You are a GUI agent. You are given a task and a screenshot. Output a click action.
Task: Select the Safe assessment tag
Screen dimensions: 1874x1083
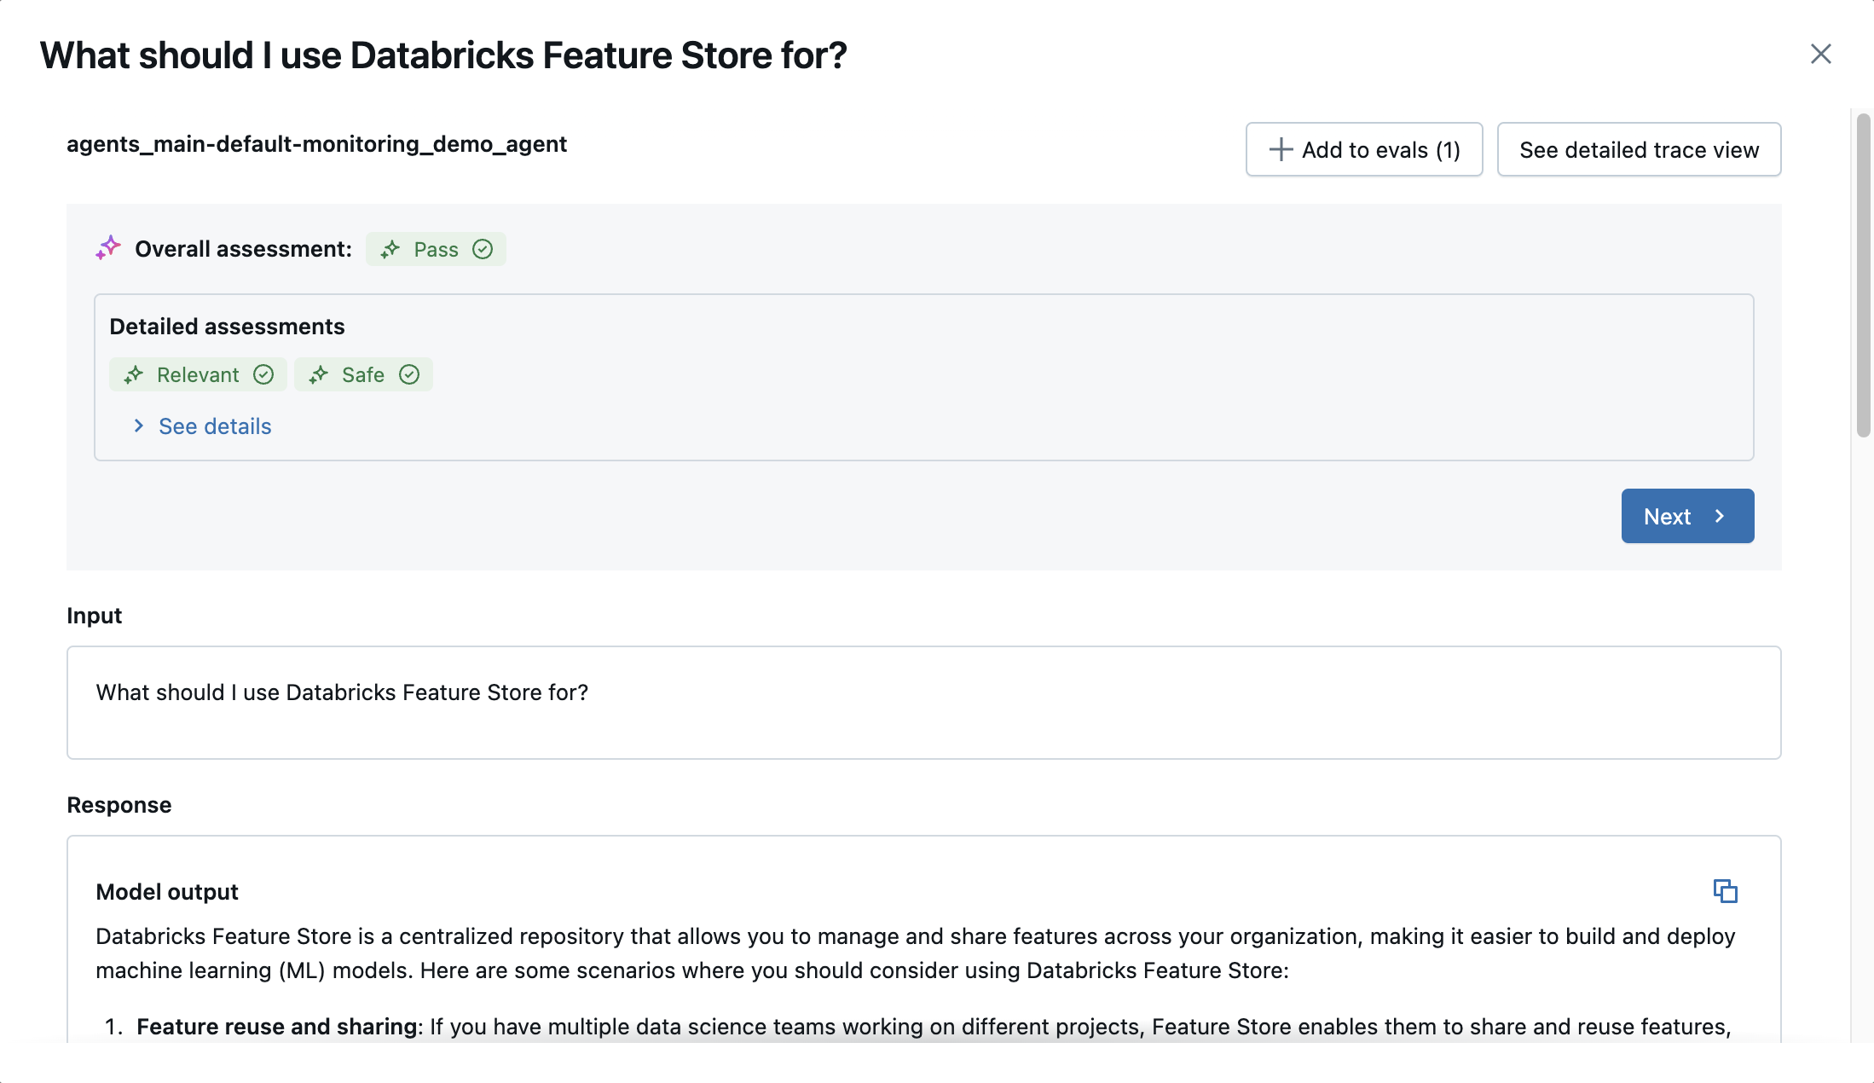tap(363, 375)
